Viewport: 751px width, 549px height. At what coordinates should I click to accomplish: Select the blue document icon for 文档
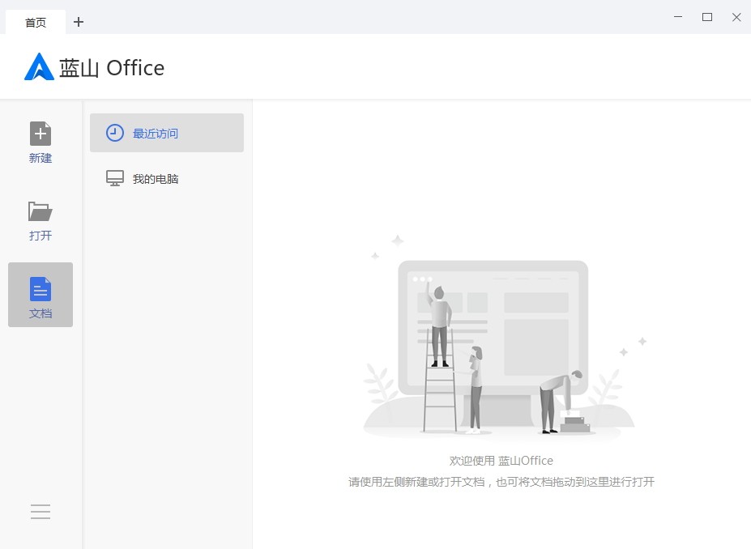pos(41,288)
